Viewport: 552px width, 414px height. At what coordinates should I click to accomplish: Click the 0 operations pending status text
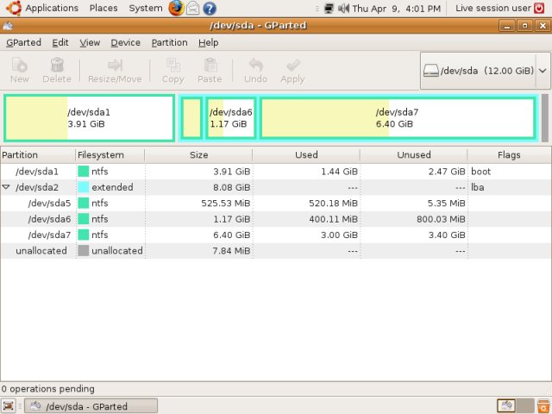pyautogui.click(x=48, y=389)
